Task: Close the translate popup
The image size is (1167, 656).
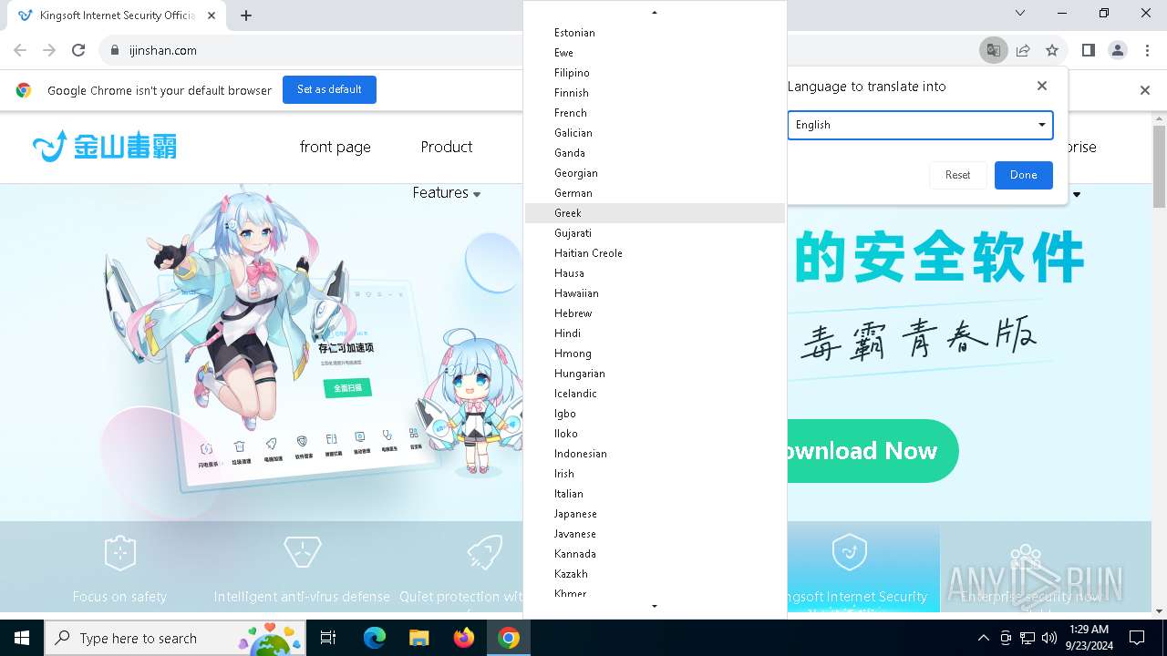Action: [1042, 86]
